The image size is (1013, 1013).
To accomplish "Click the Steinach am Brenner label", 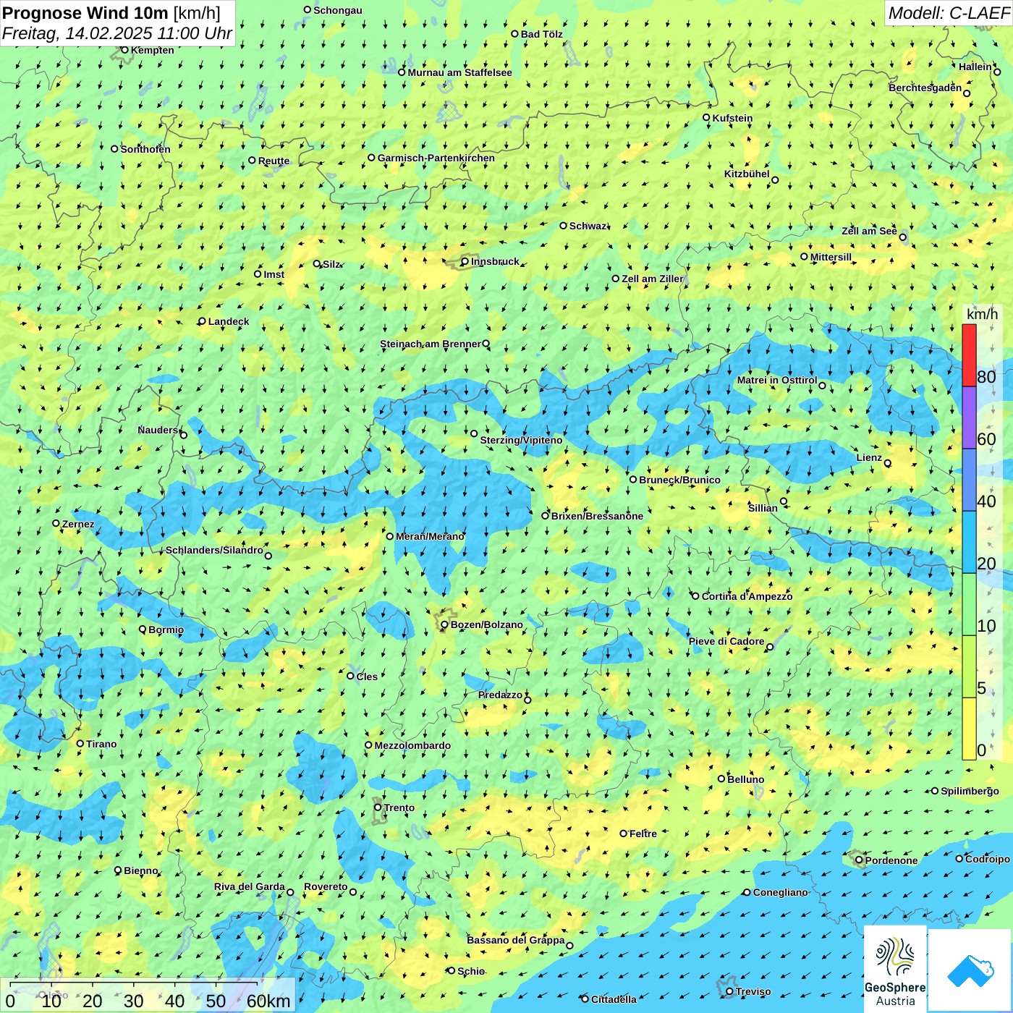I will coord(430,344).
